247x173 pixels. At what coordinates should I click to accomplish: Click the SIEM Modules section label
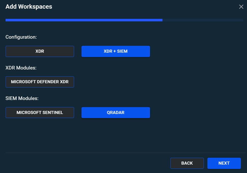[x=22, y=98]
